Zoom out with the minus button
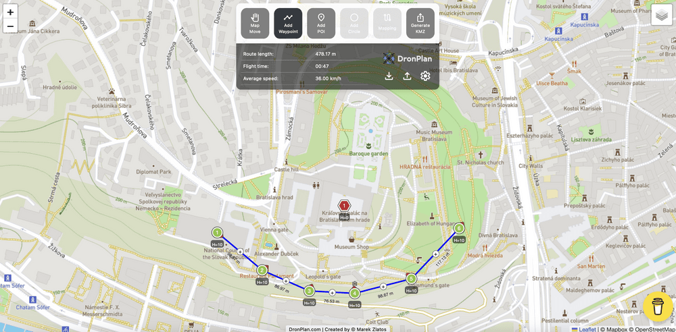 [10, 26]
